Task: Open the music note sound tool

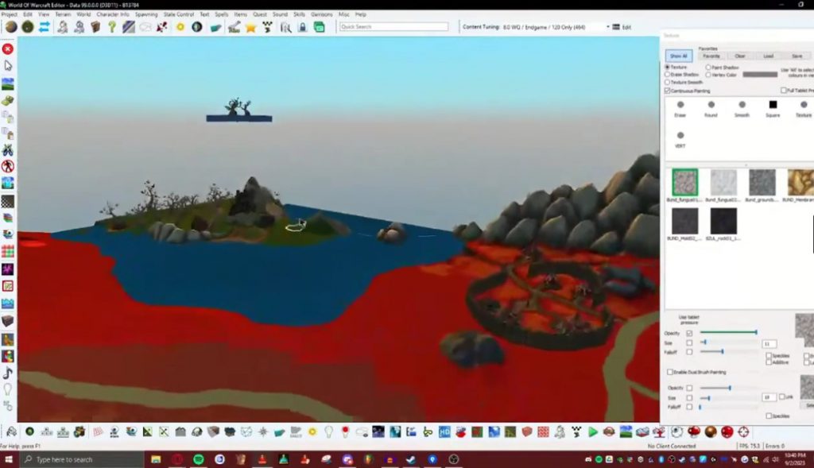Action: click(x=8, y=373)
